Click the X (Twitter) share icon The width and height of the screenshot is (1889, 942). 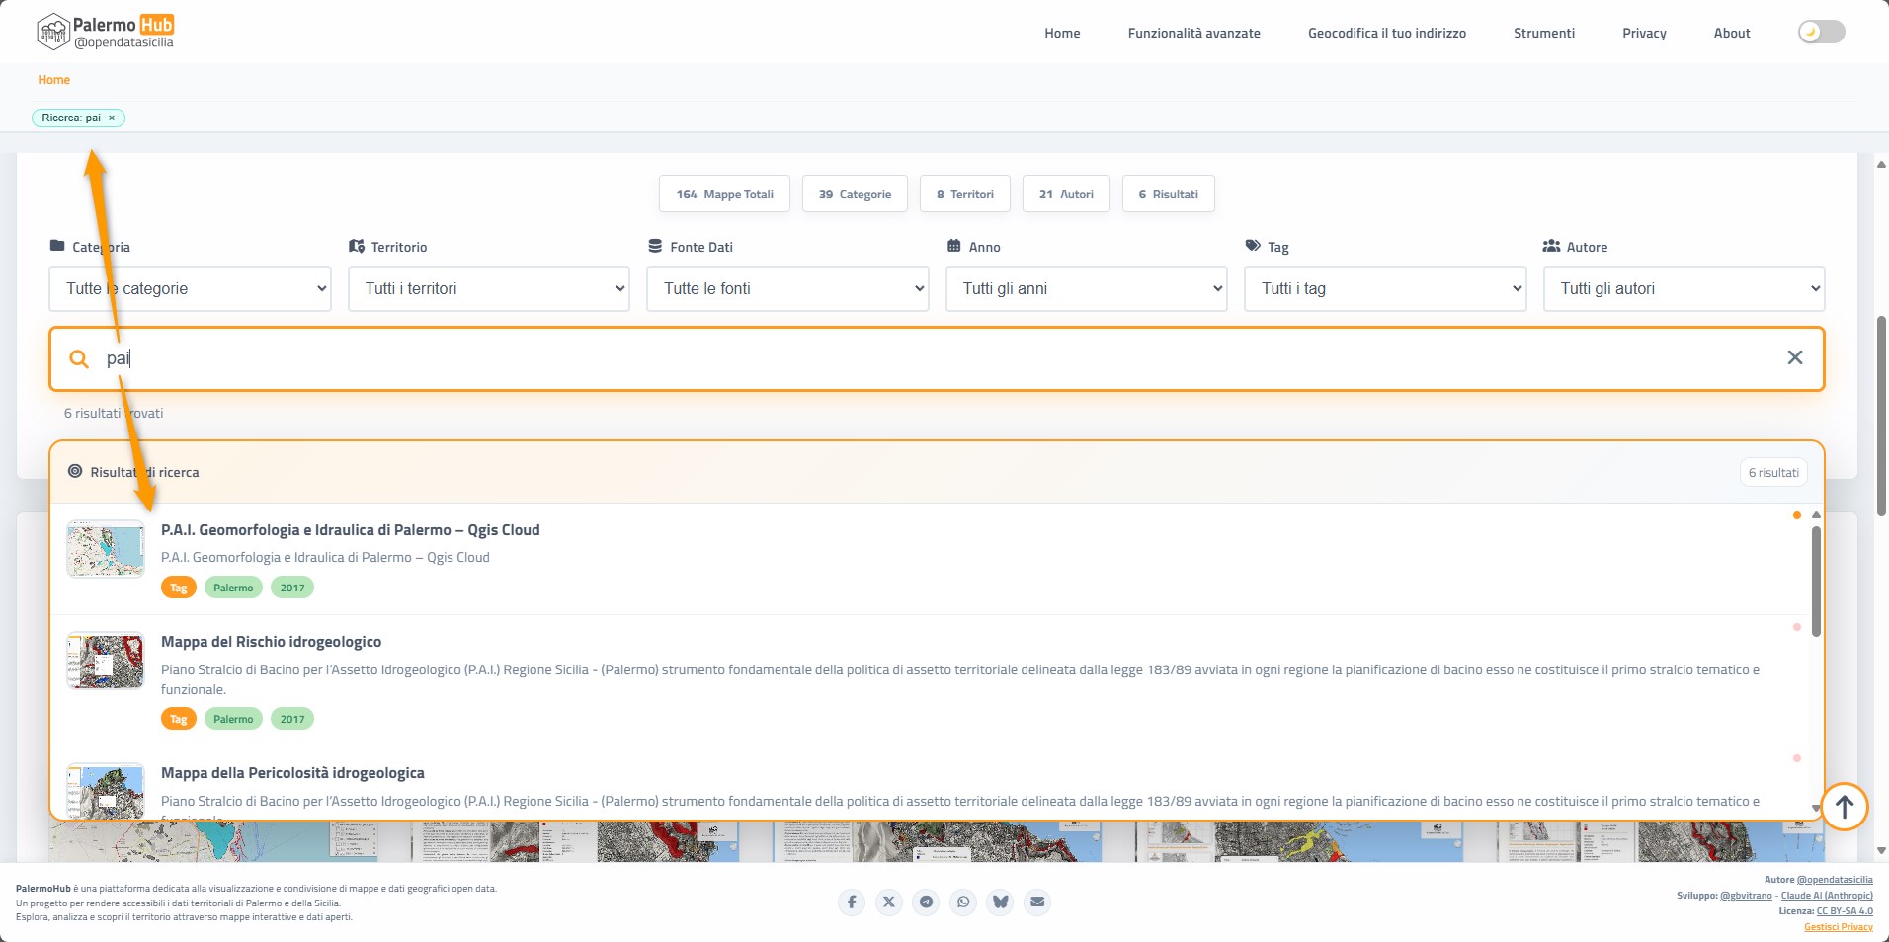tap(889, 902)
